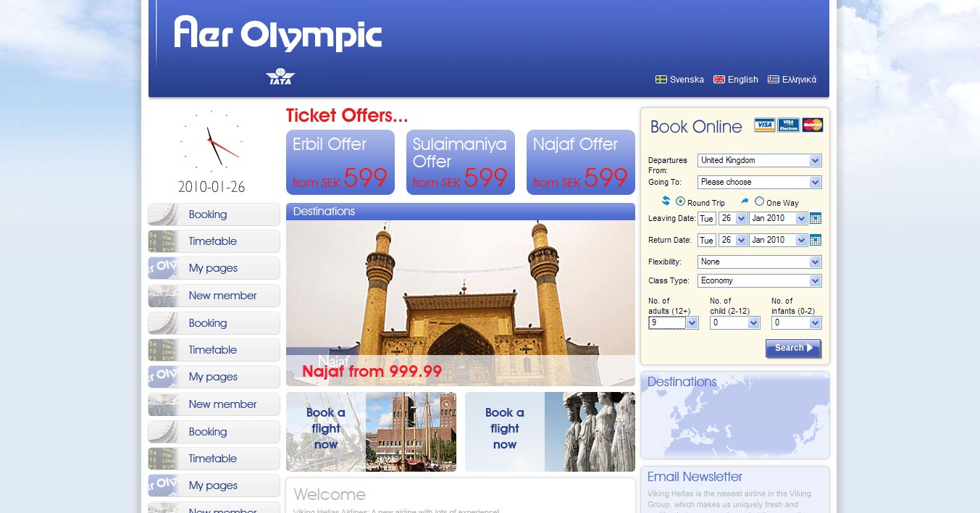Click the Greek flag icon
Screen dimensions: 980x513
click(x=773, y=80)
